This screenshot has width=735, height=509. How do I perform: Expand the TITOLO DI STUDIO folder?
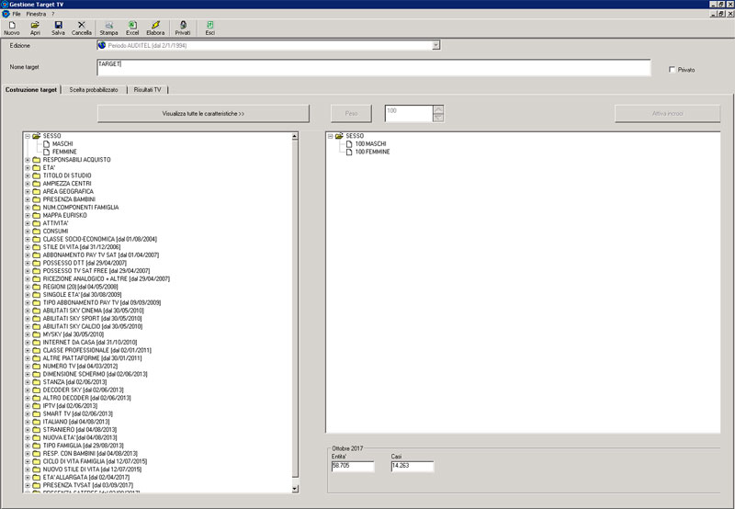(28, 175)
